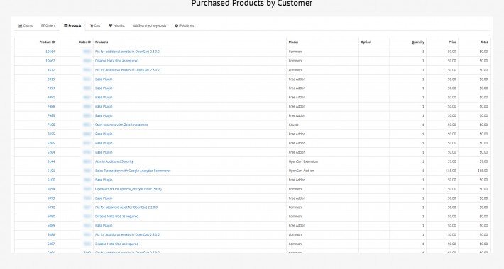Open 'Fix for additional emails' link in row 5088
This screenshot has height=269, width=504.
coord(127,235)
